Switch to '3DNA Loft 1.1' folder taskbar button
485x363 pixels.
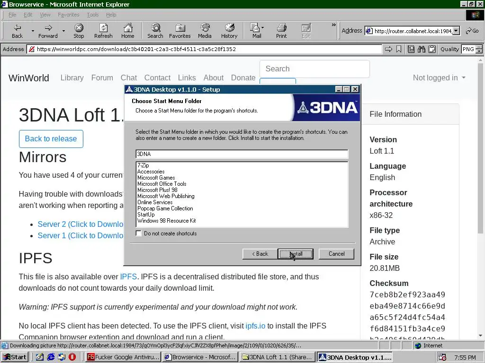point(278,357)
